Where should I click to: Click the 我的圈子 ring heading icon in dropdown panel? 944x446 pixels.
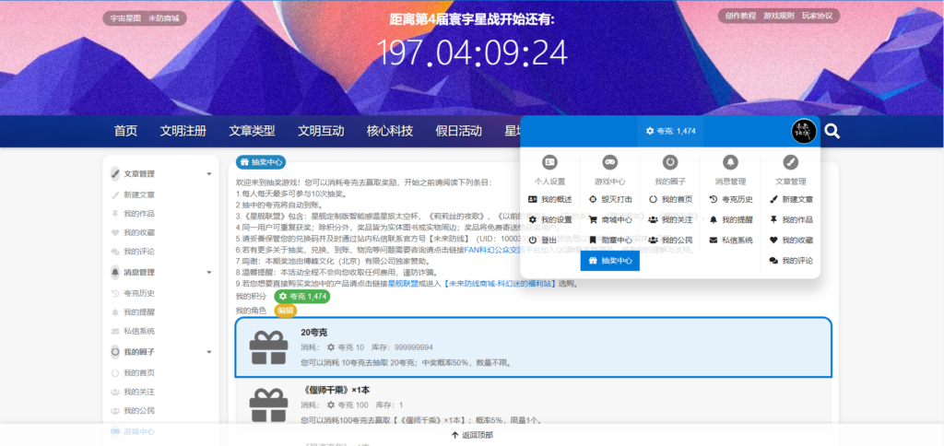[670, 162]
